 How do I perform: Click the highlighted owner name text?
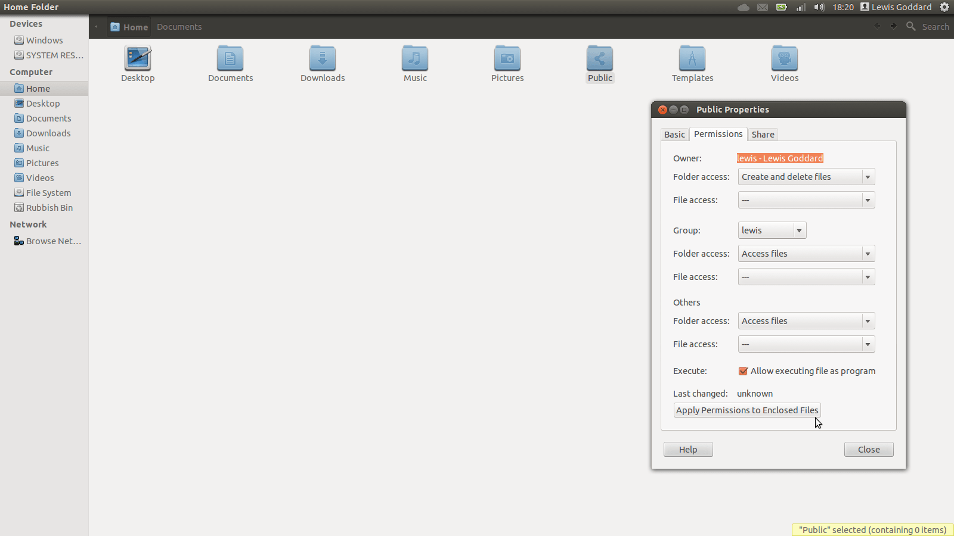[x=780, y=158]
